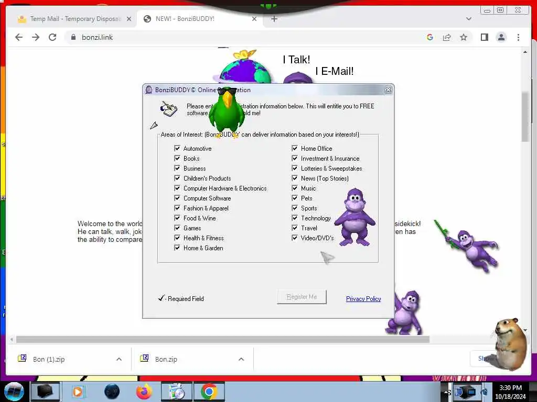537x402 pixels.
Task: Toggle the Computer Software checkbox
Action: [177, 197]
